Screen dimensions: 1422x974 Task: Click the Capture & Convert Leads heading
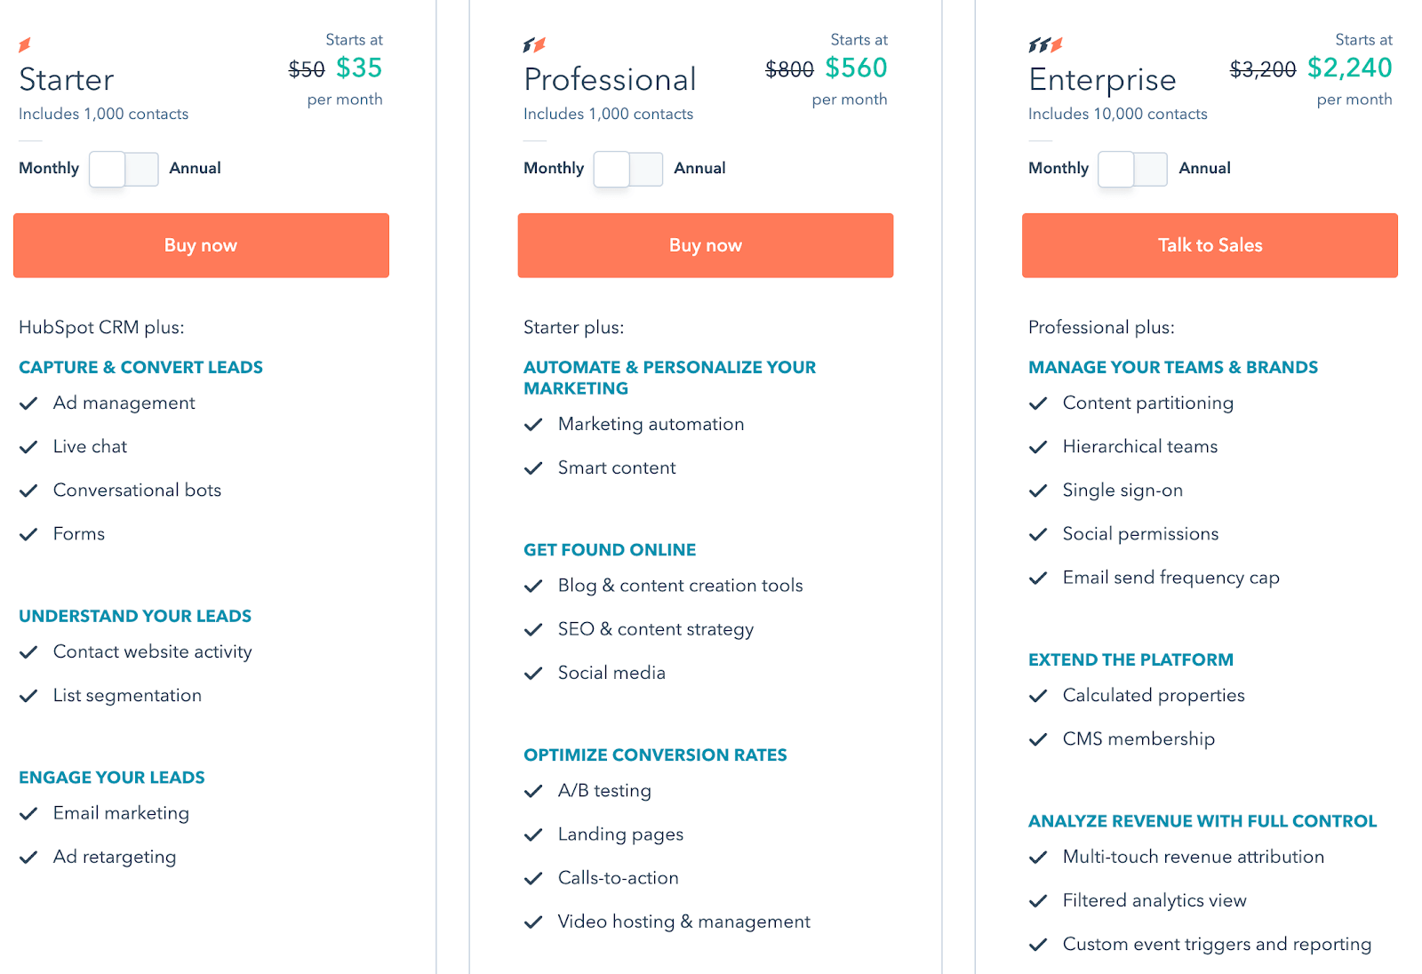pos(140,367)
